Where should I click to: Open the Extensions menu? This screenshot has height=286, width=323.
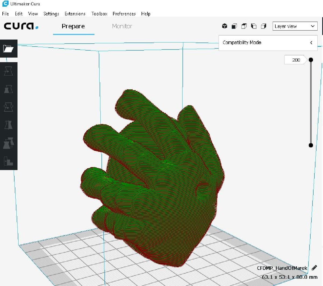tap(75, 14)
